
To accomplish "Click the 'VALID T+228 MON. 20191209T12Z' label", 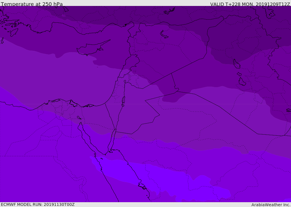I will [x=250, y=4].
